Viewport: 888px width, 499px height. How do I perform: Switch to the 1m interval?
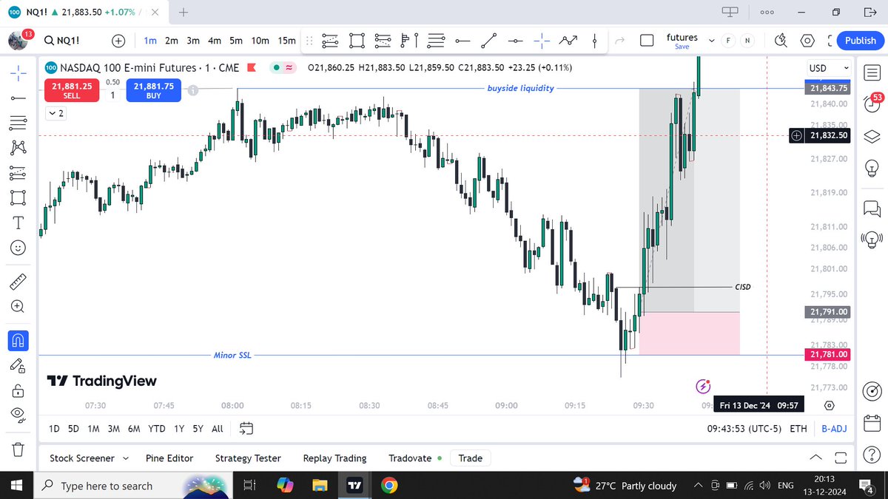point(150,41)
